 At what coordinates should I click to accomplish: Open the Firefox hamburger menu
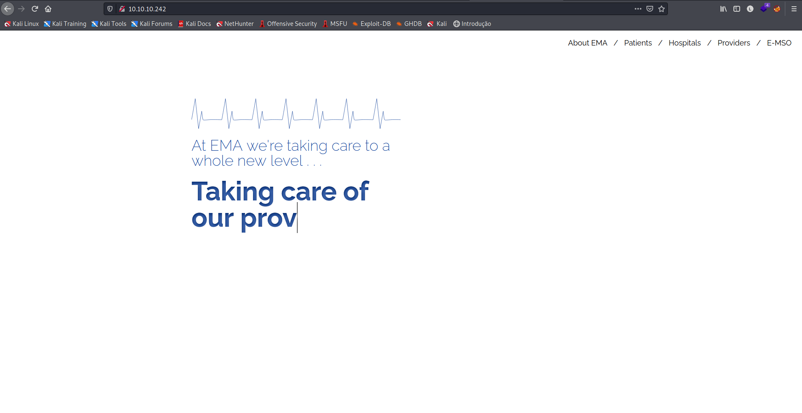pyautogui.click(x=794, y=9)
